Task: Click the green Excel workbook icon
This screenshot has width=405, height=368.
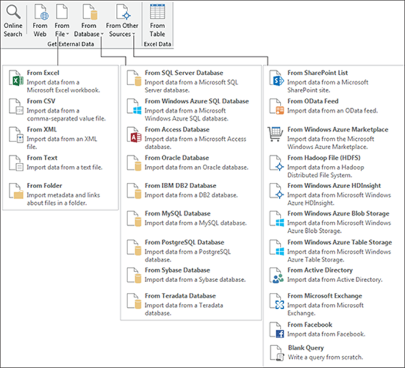Action: coord(16,78)
